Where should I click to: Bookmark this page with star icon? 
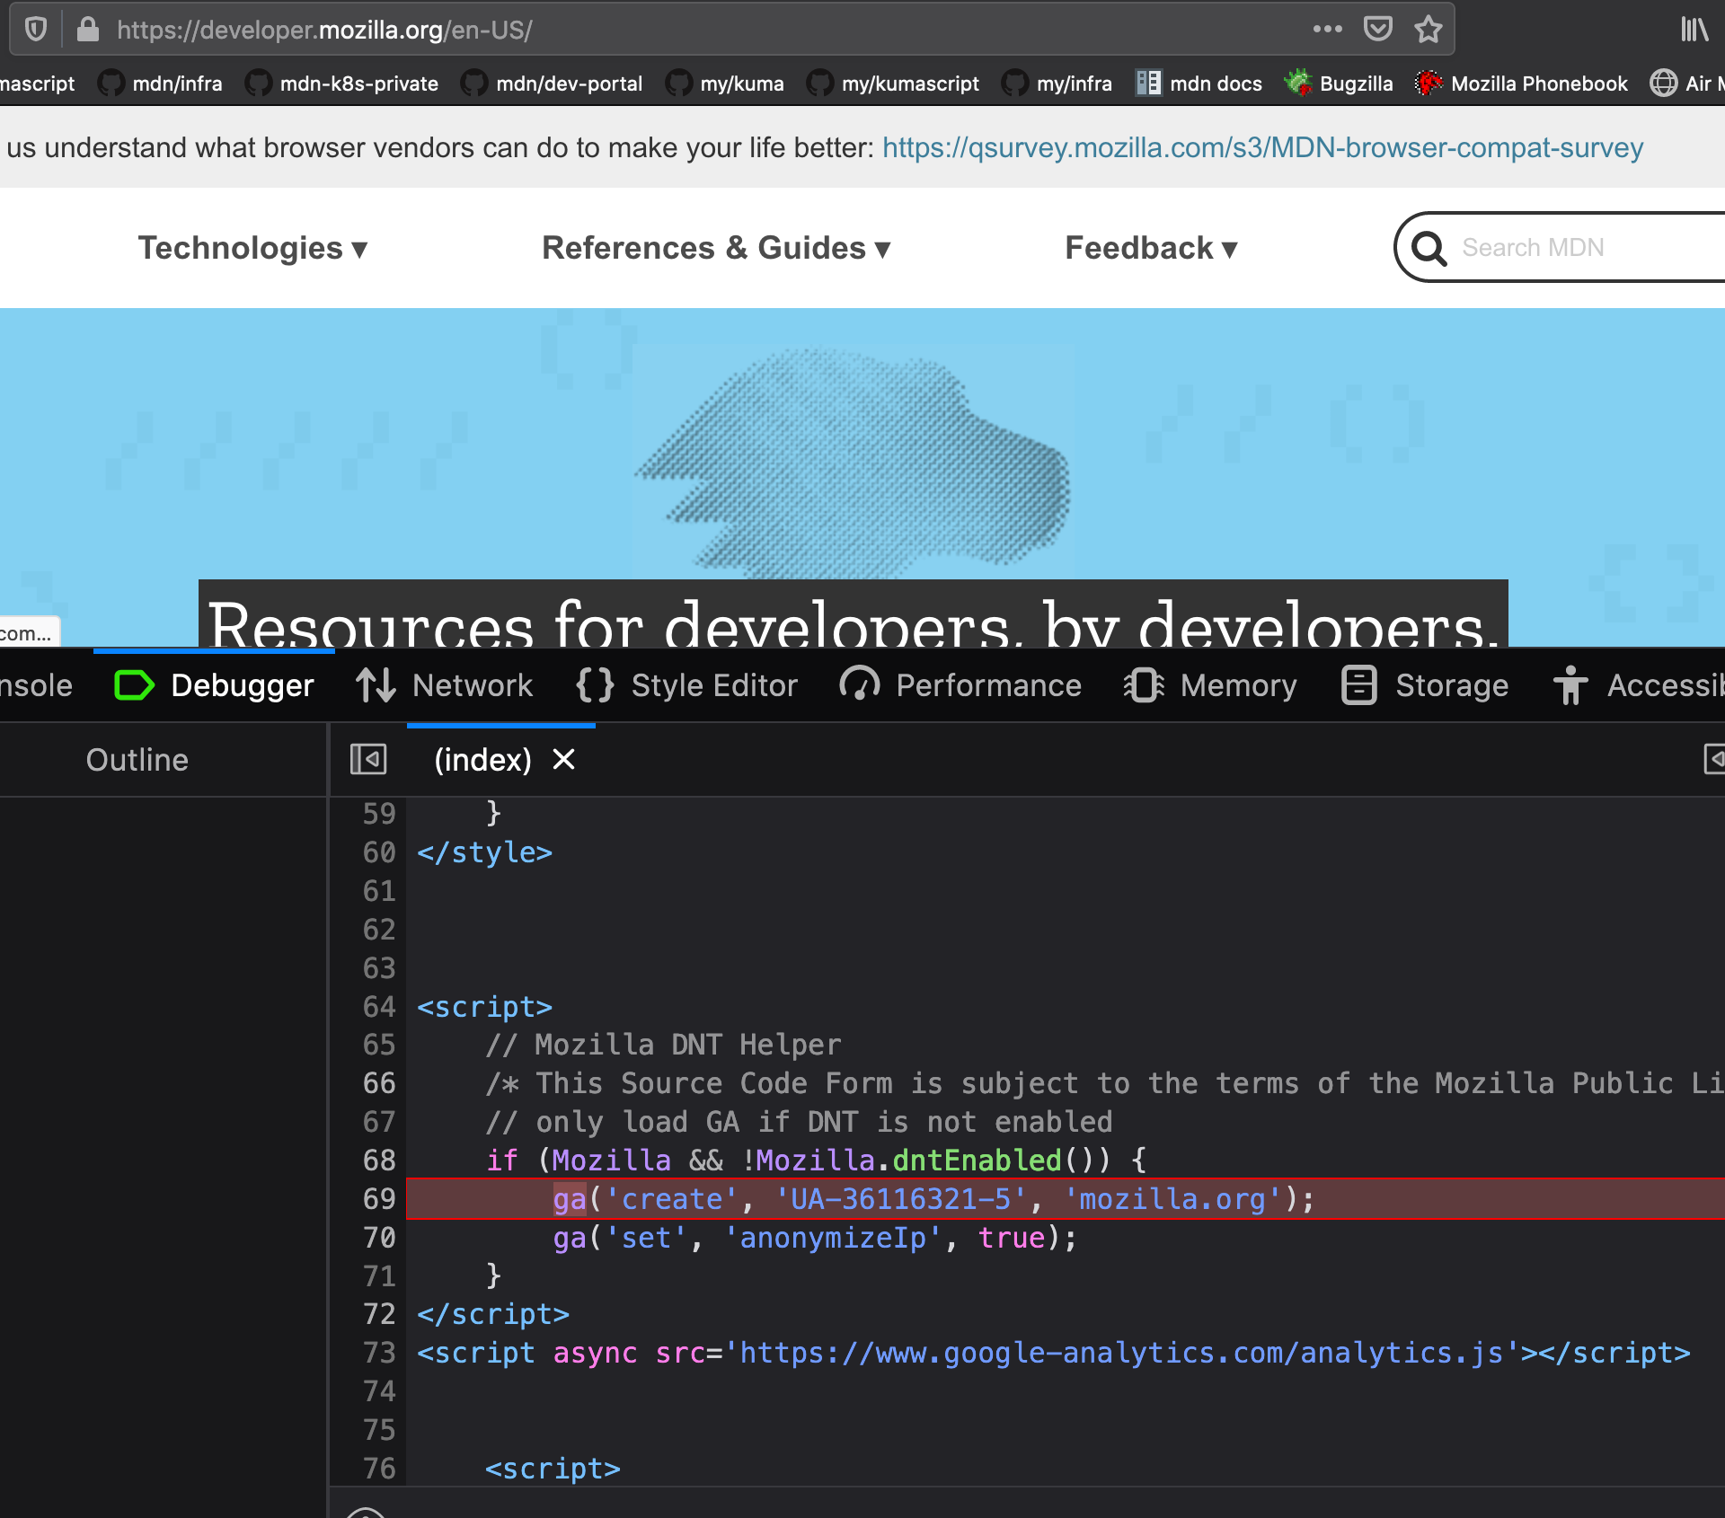click(1428, 30)
